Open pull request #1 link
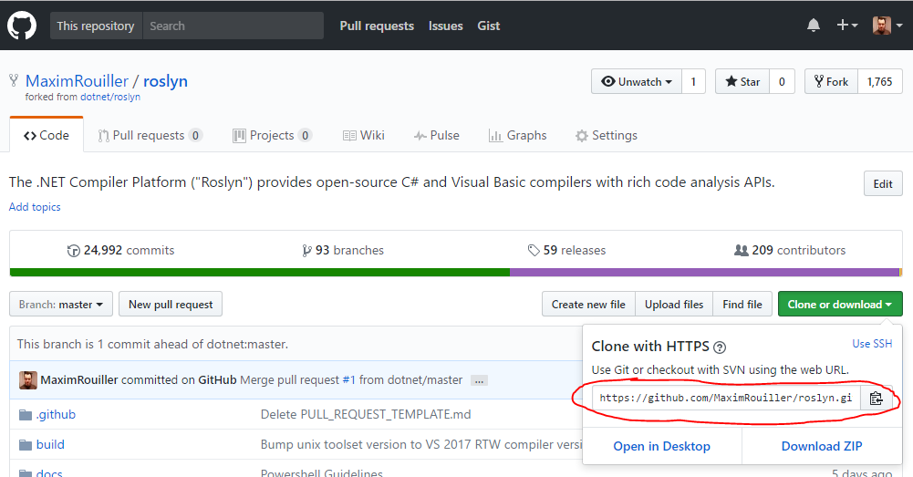 pos(348,380)
